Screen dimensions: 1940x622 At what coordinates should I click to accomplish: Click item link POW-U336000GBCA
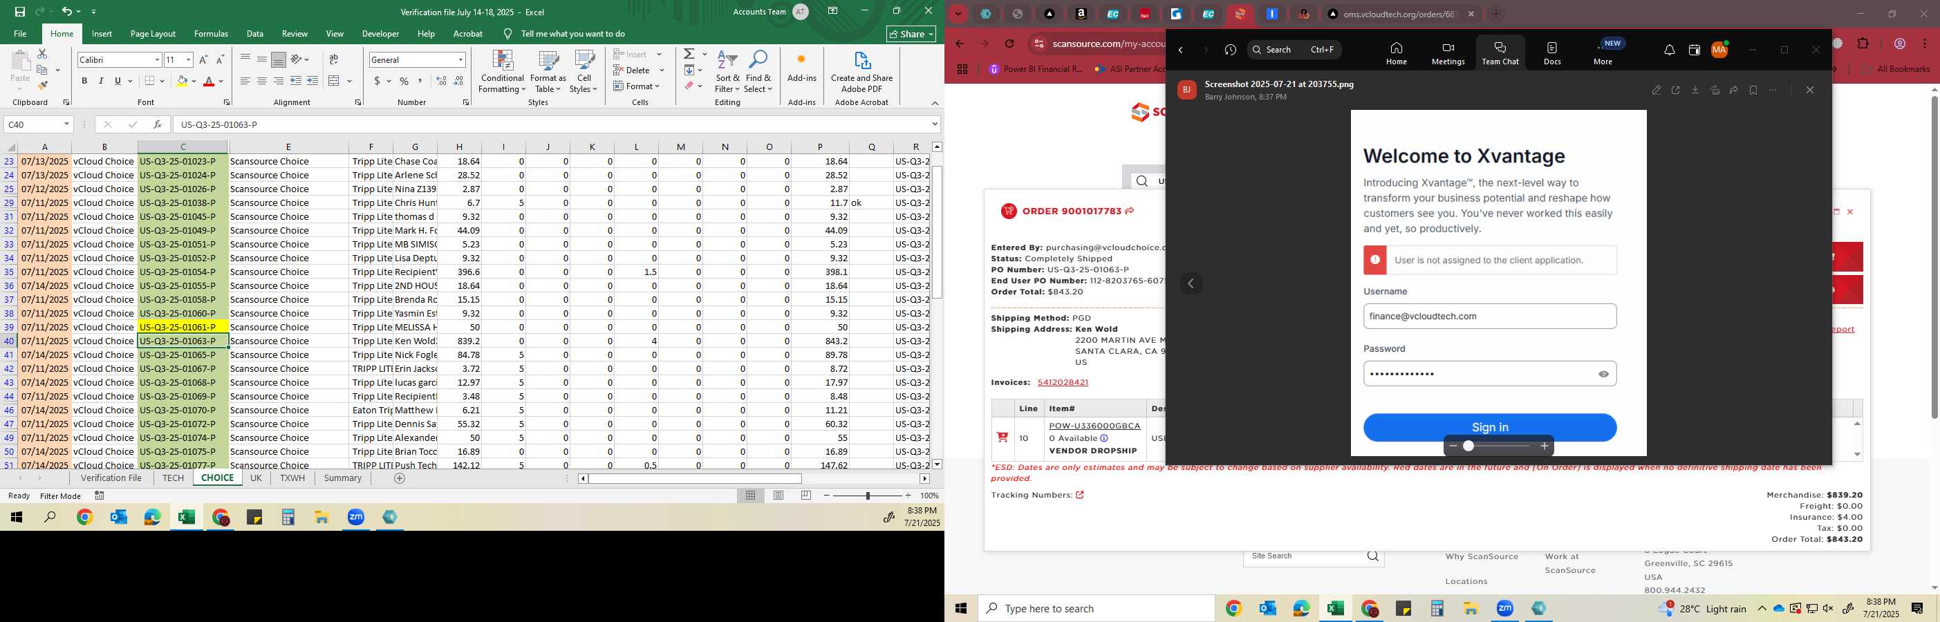(1095, 426)
